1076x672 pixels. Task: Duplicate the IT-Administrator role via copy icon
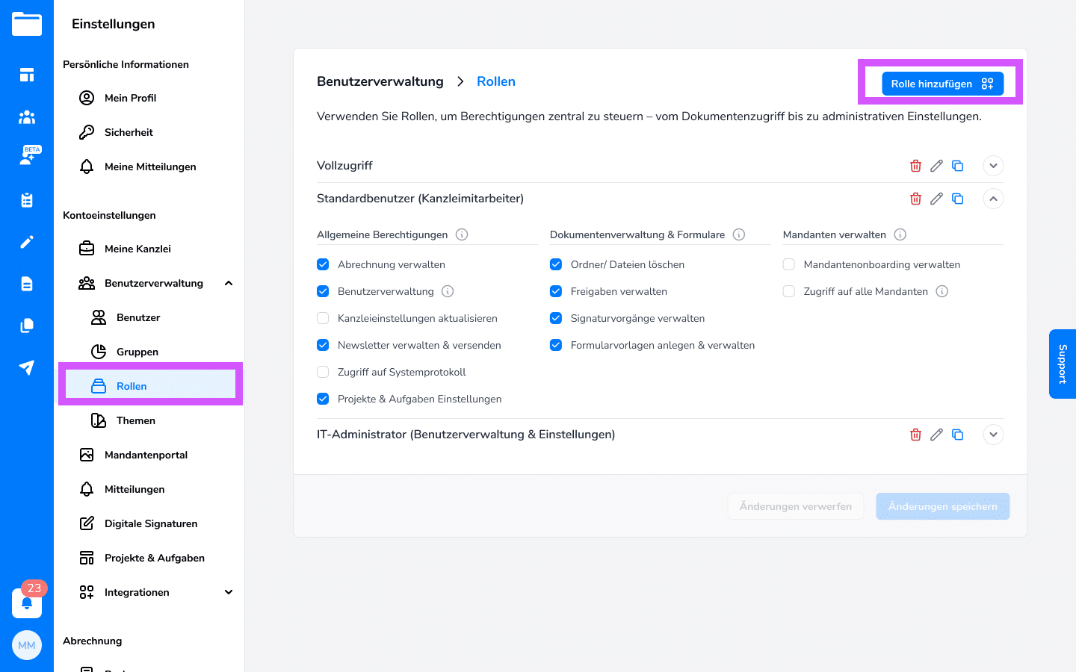[x=957, y=435]
